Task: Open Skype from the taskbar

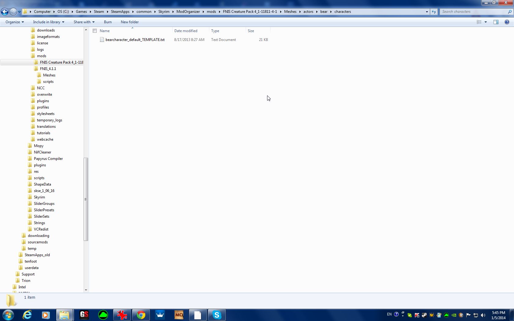Action: coord(217,315)
